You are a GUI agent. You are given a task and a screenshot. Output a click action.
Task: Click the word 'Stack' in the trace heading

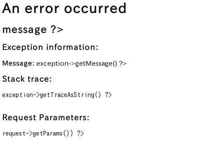click(x=14, y=79)
